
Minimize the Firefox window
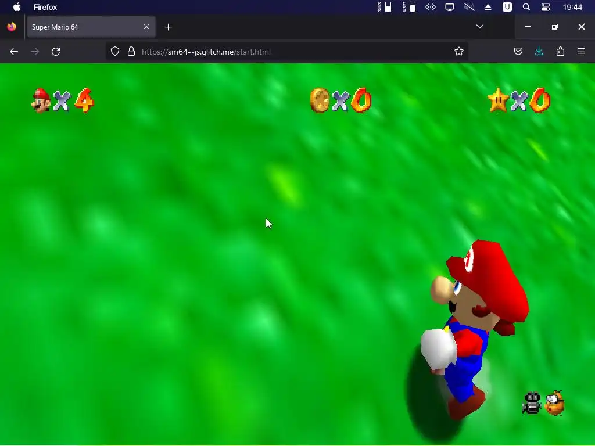528,27
